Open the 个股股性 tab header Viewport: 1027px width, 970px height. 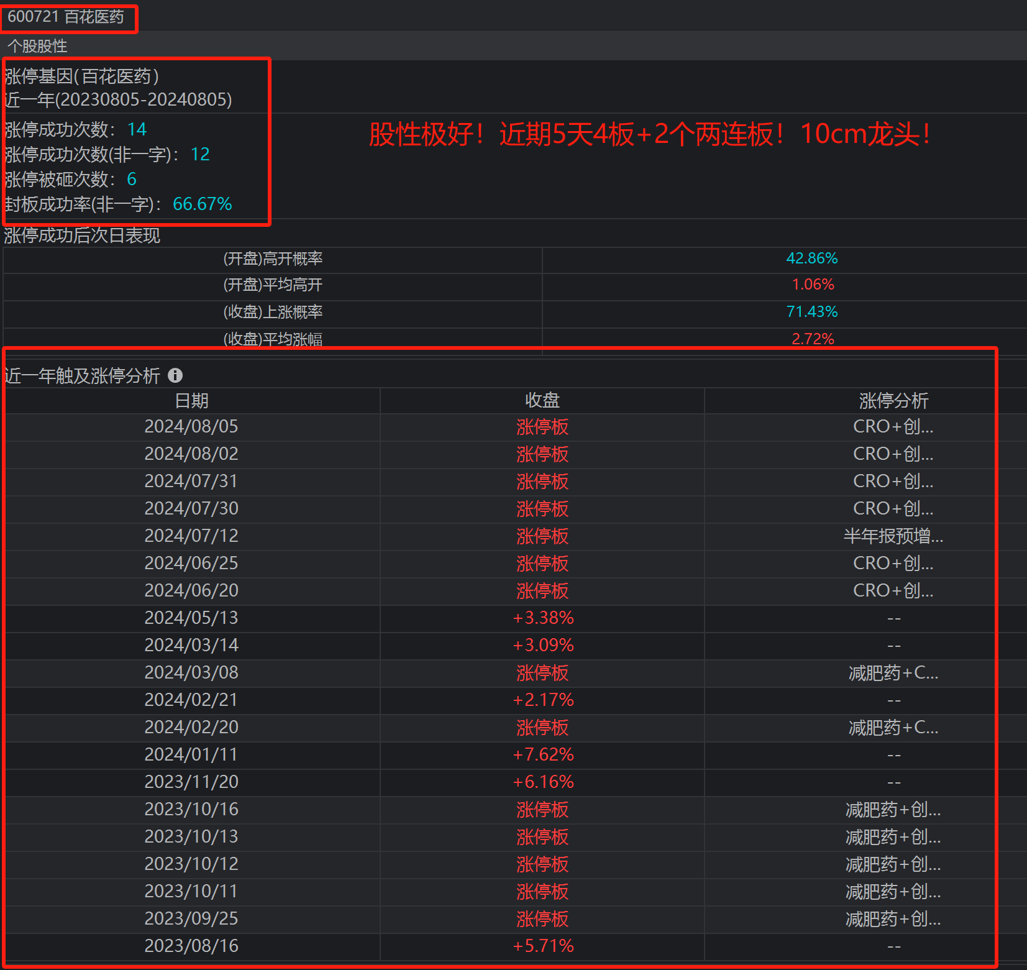point(37,45)
